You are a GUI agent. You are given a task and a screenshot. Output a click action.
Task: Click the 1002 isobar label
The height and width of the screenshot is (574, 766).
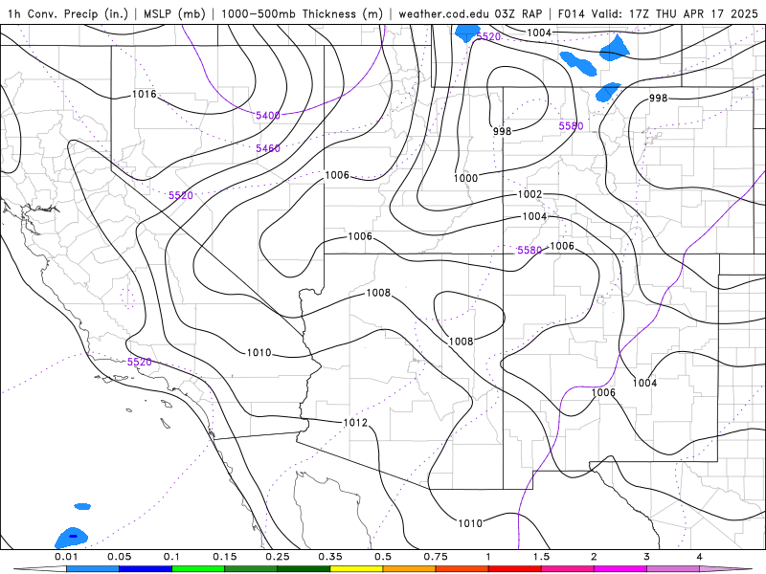[x=529, y=194]
